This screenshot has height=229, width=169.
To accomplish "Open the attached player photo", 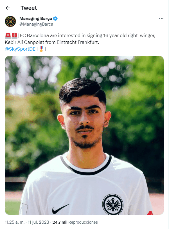I will click(x=84, y=135).
